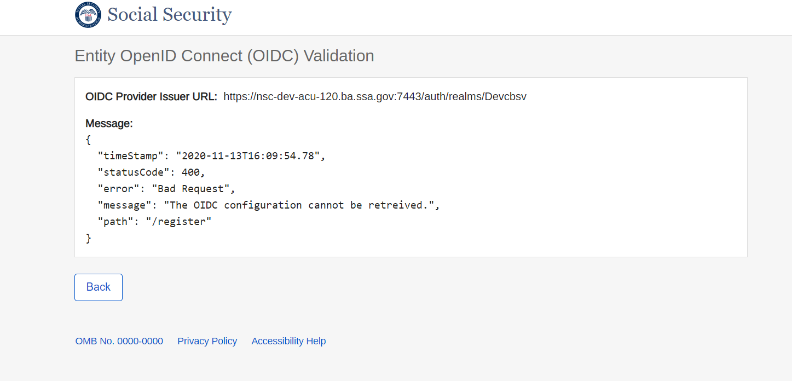Open the Accessibility Help link
Viewport: 792px width, 381px height.
point(288,341)
